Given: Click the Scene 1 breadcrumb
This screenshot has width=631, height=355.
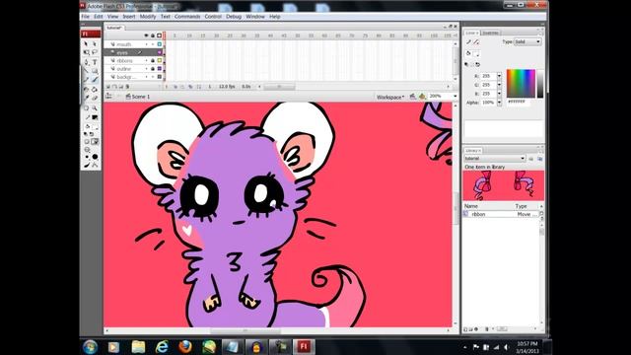Looking at the screenshot, I should (138, 97).
